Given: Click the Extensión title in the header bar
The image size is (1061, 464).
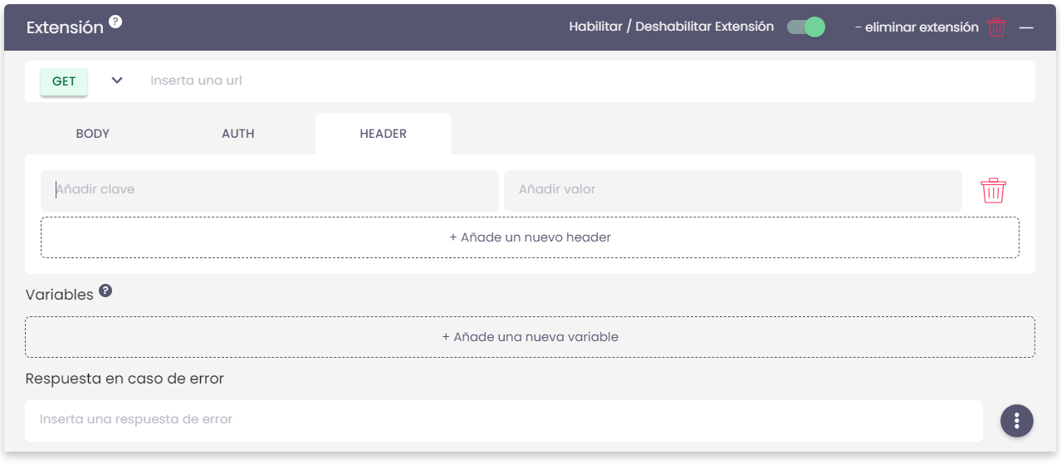Looking at the screenshot, I should point(65,27).
